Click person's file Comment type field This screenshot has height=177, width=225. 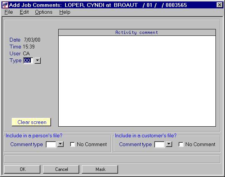(x=51, y=144)
